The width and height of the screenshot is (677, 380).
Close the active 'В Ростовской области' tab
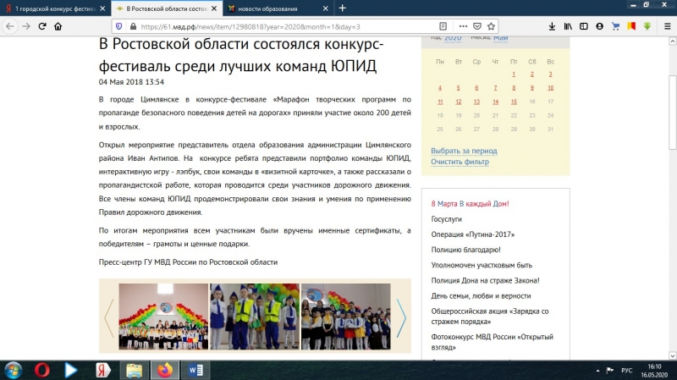(x=214, y=8)
